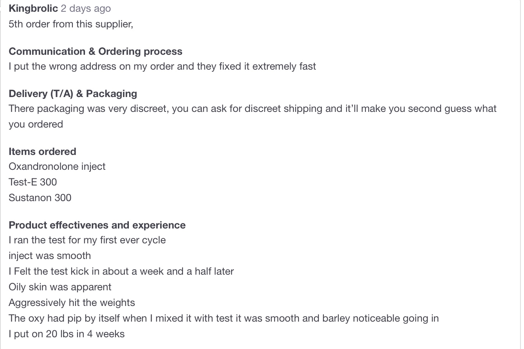
Task: Click the "20 lbs in 4 weeks" line
Action: pos(67,334)
